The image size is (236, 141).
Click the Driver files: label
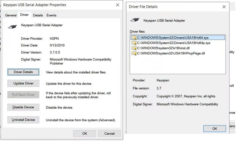point(137,32)
